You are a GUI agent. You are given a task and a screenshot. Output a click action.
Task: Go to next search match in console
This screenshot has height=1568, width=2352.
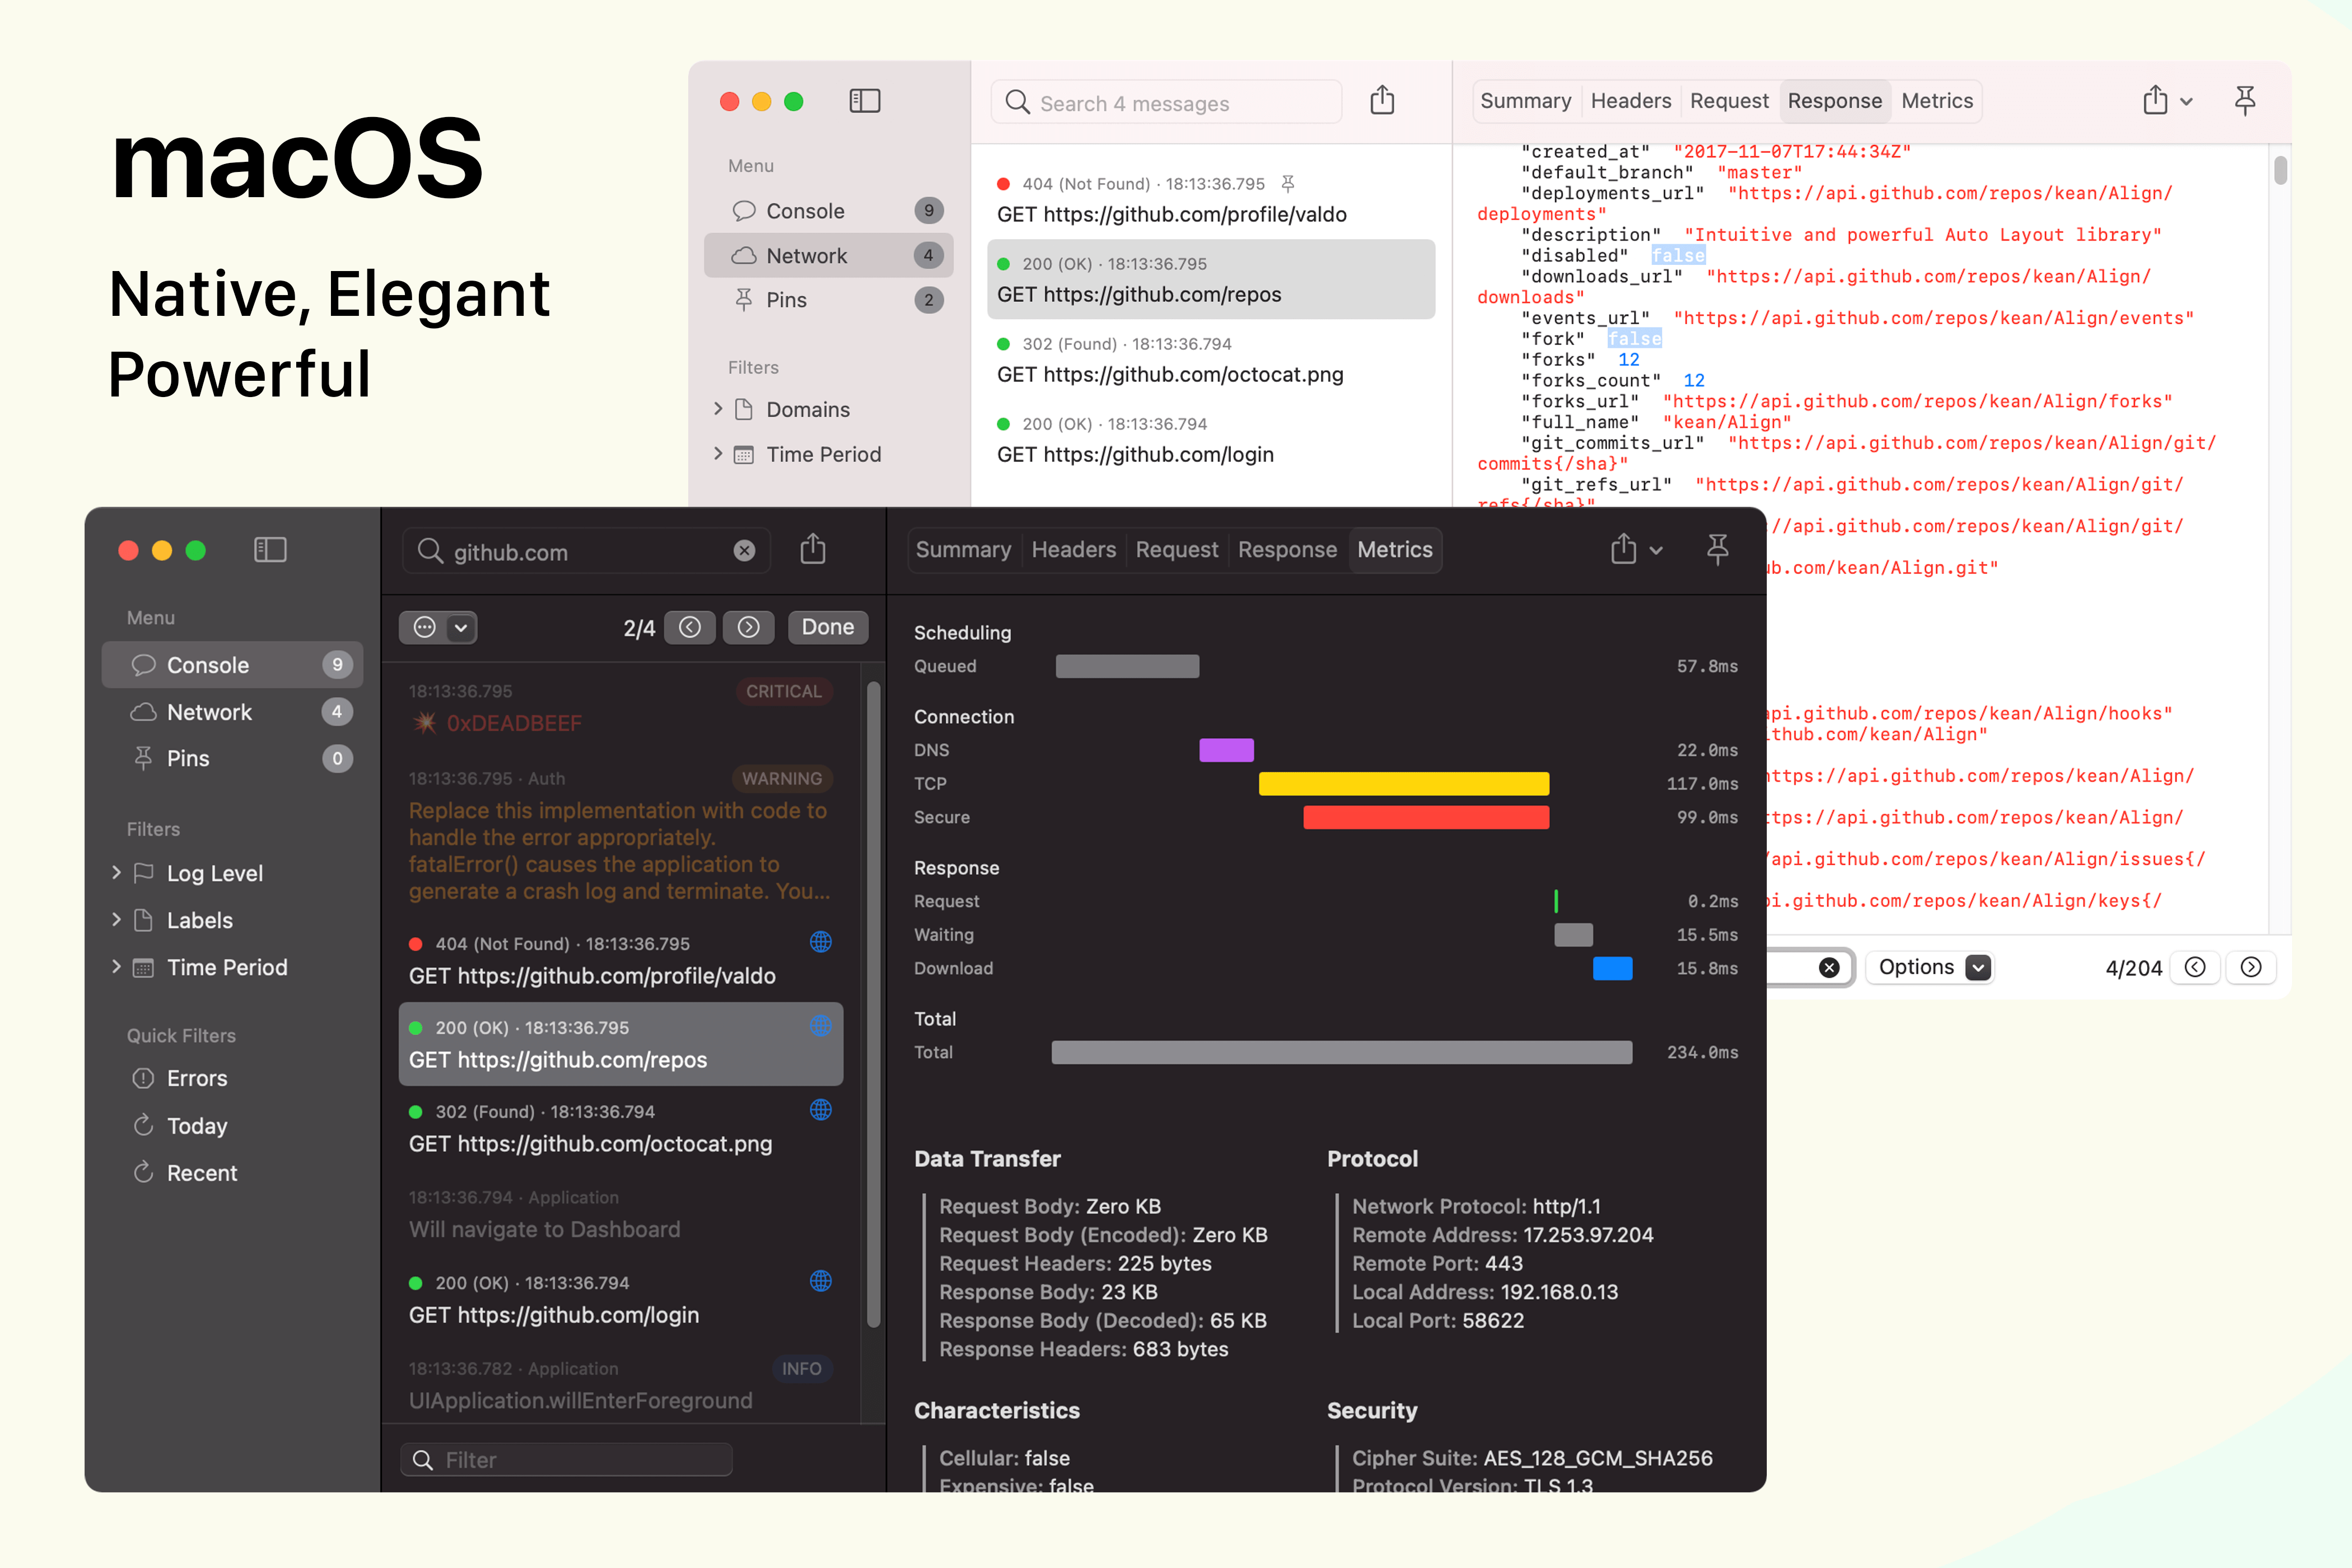[x=748, y=627]
